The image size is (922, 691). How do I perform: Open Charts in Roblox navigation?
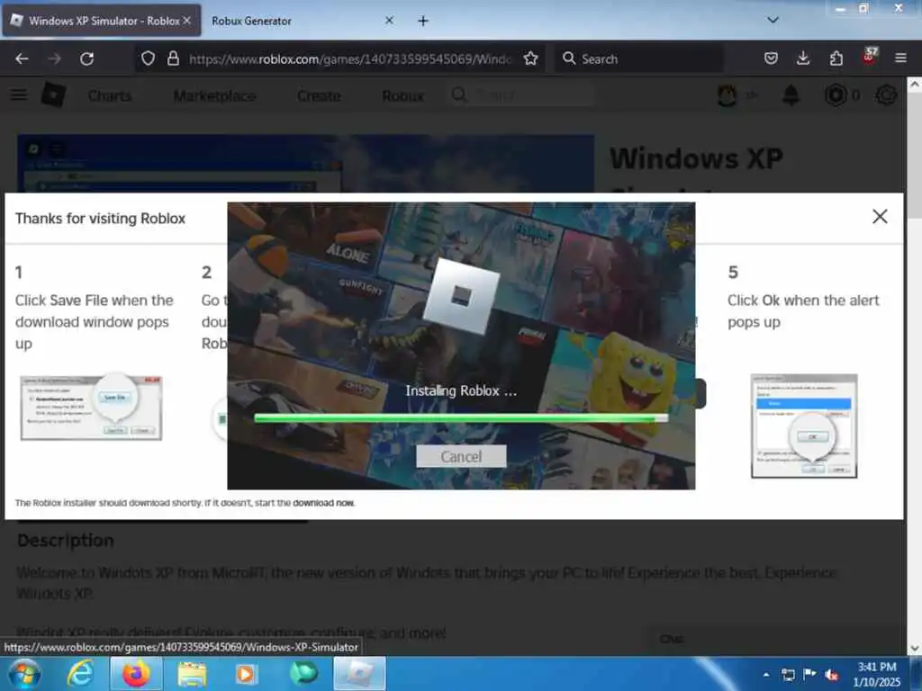[110, 95]
